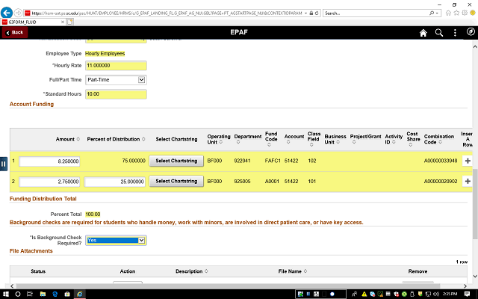Open the three-dot actions menu

click(455, 33)
